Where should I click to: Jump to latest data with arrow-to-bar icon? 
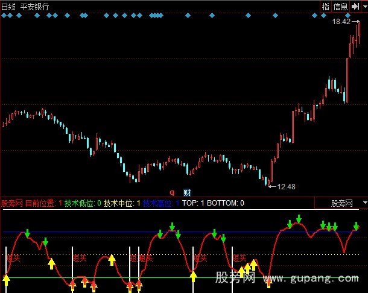point(354,7)
